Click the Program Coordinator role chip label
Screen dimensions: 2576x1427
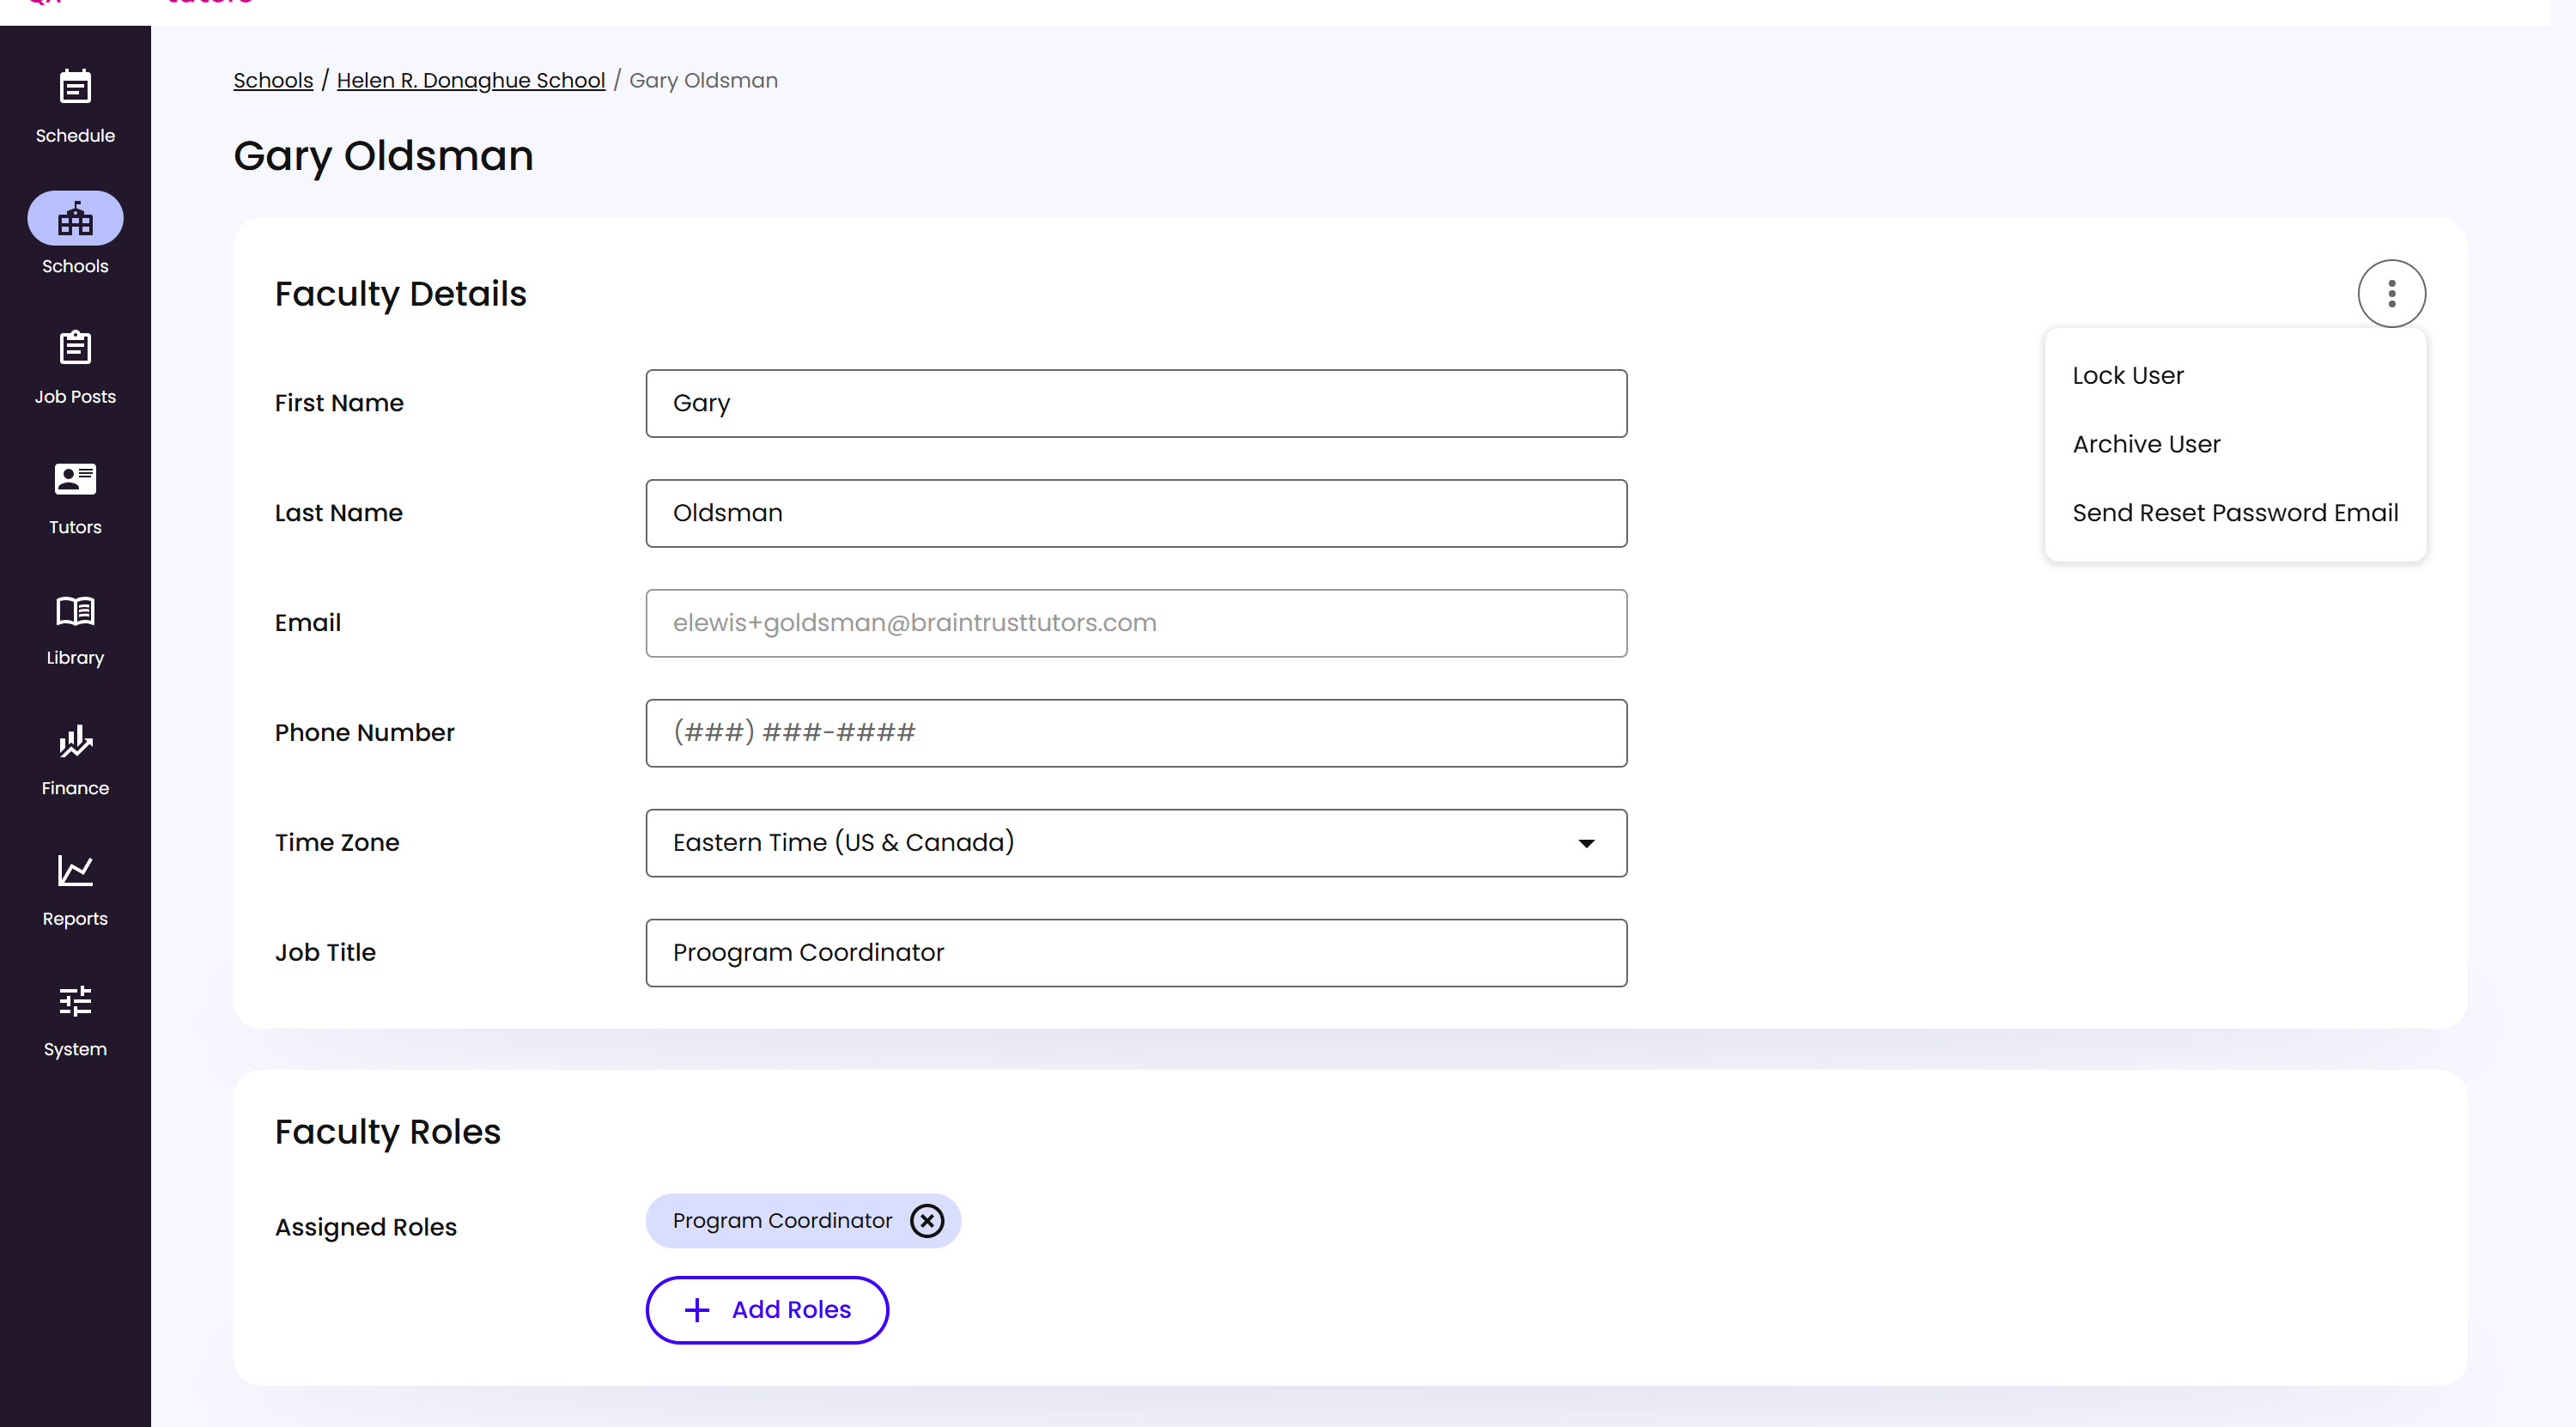[x=782, y=1220]
